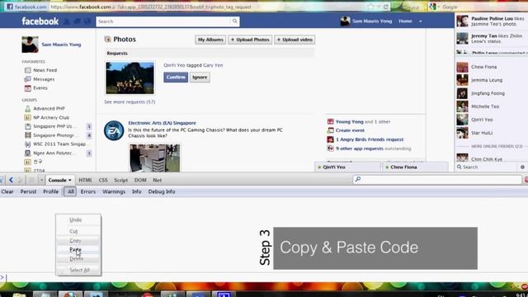The width and height of the screenshot is (528, 297).
Task: Toggle the Info console filter
Action: [x=136, y=191]
